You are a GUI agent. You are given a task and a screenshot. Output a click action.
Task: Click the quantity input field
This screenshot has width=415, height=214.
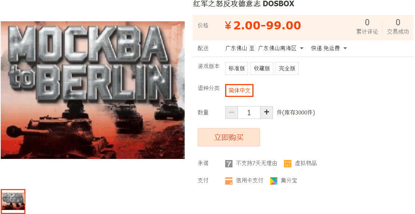[249, 112]
